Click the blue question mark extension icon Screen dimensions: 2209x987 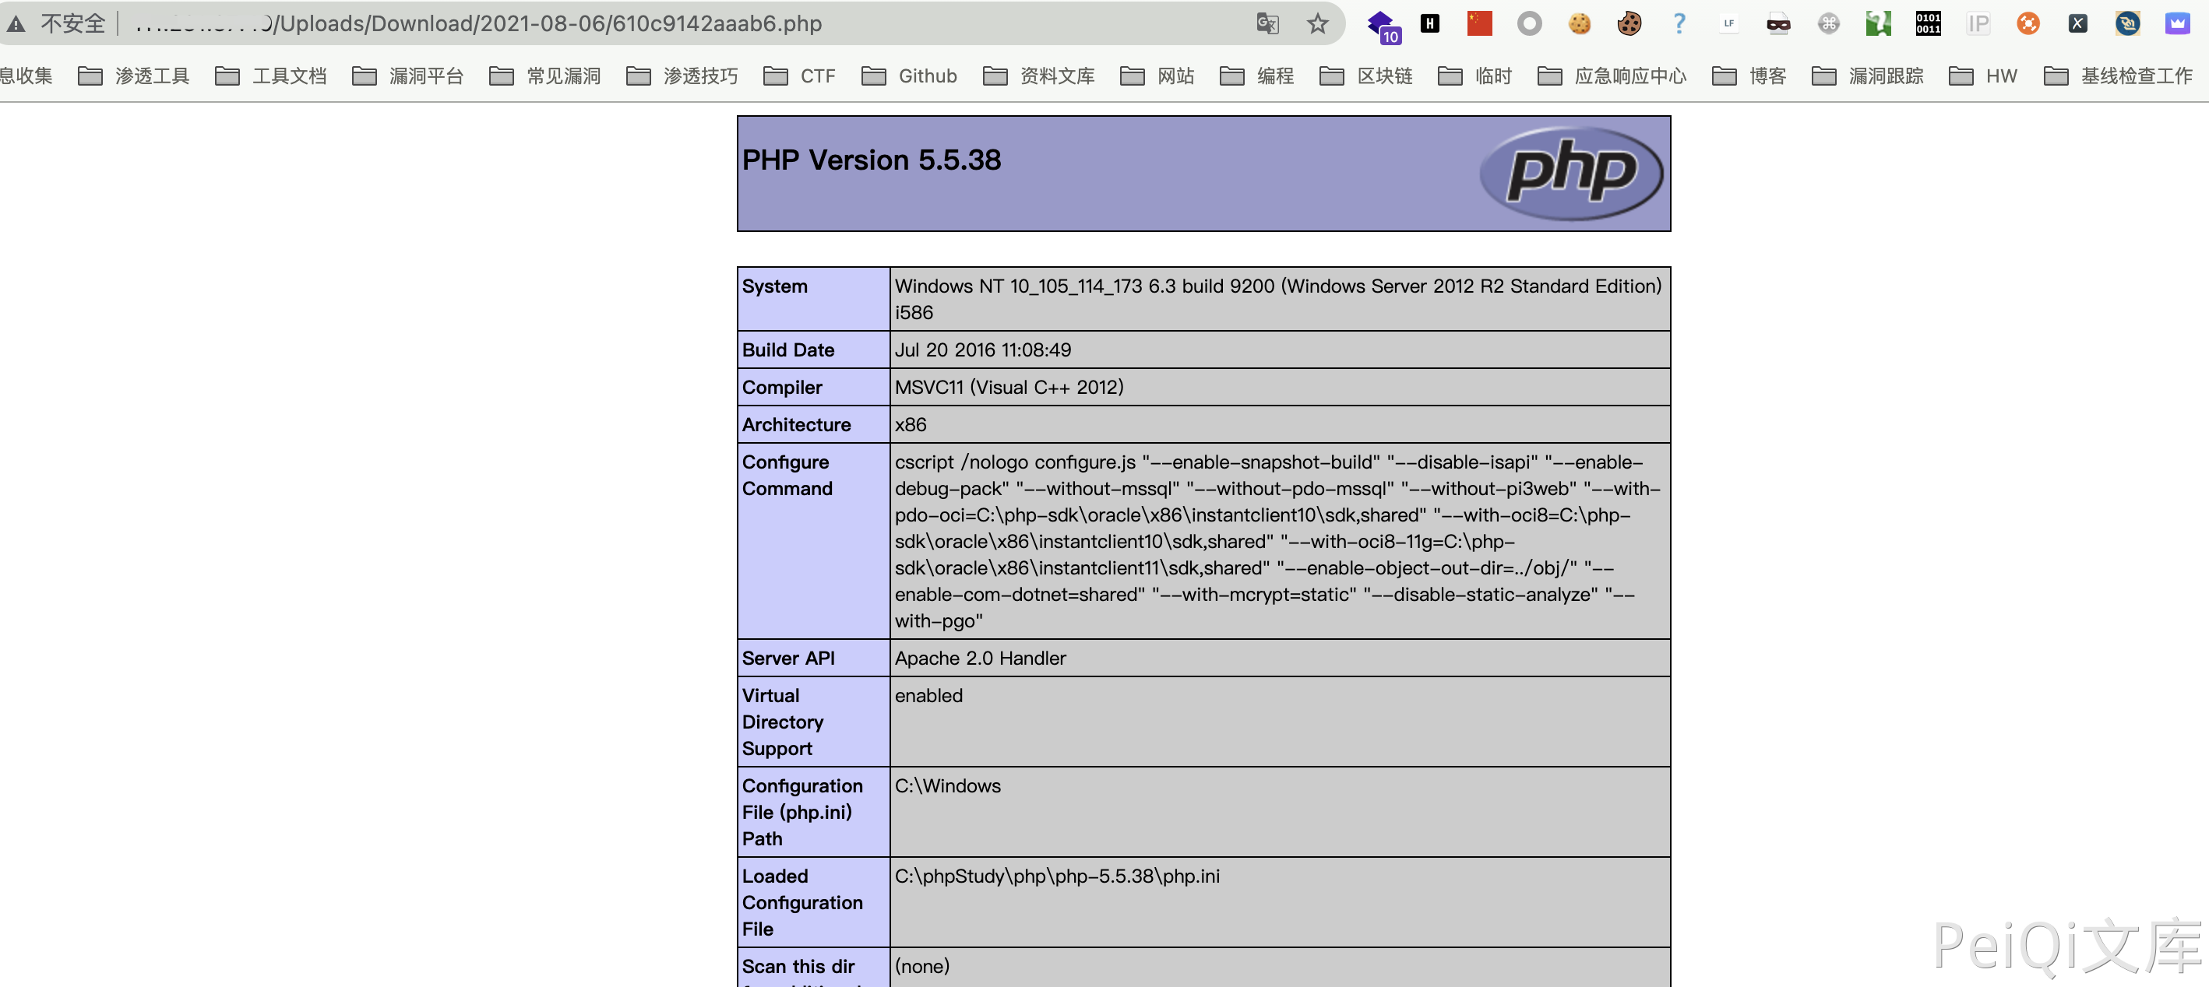(1679, 23)
